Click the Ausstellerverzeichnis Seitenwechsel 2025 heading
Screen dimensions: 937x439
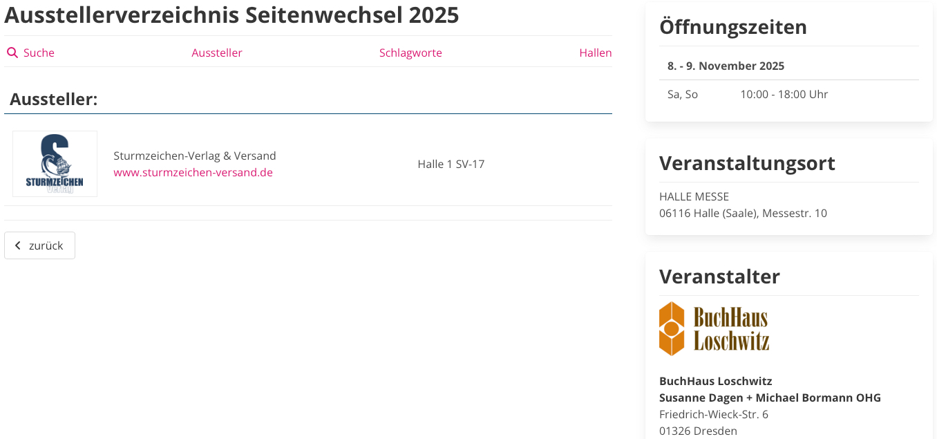pyautogui.click(x=231, y=15)
